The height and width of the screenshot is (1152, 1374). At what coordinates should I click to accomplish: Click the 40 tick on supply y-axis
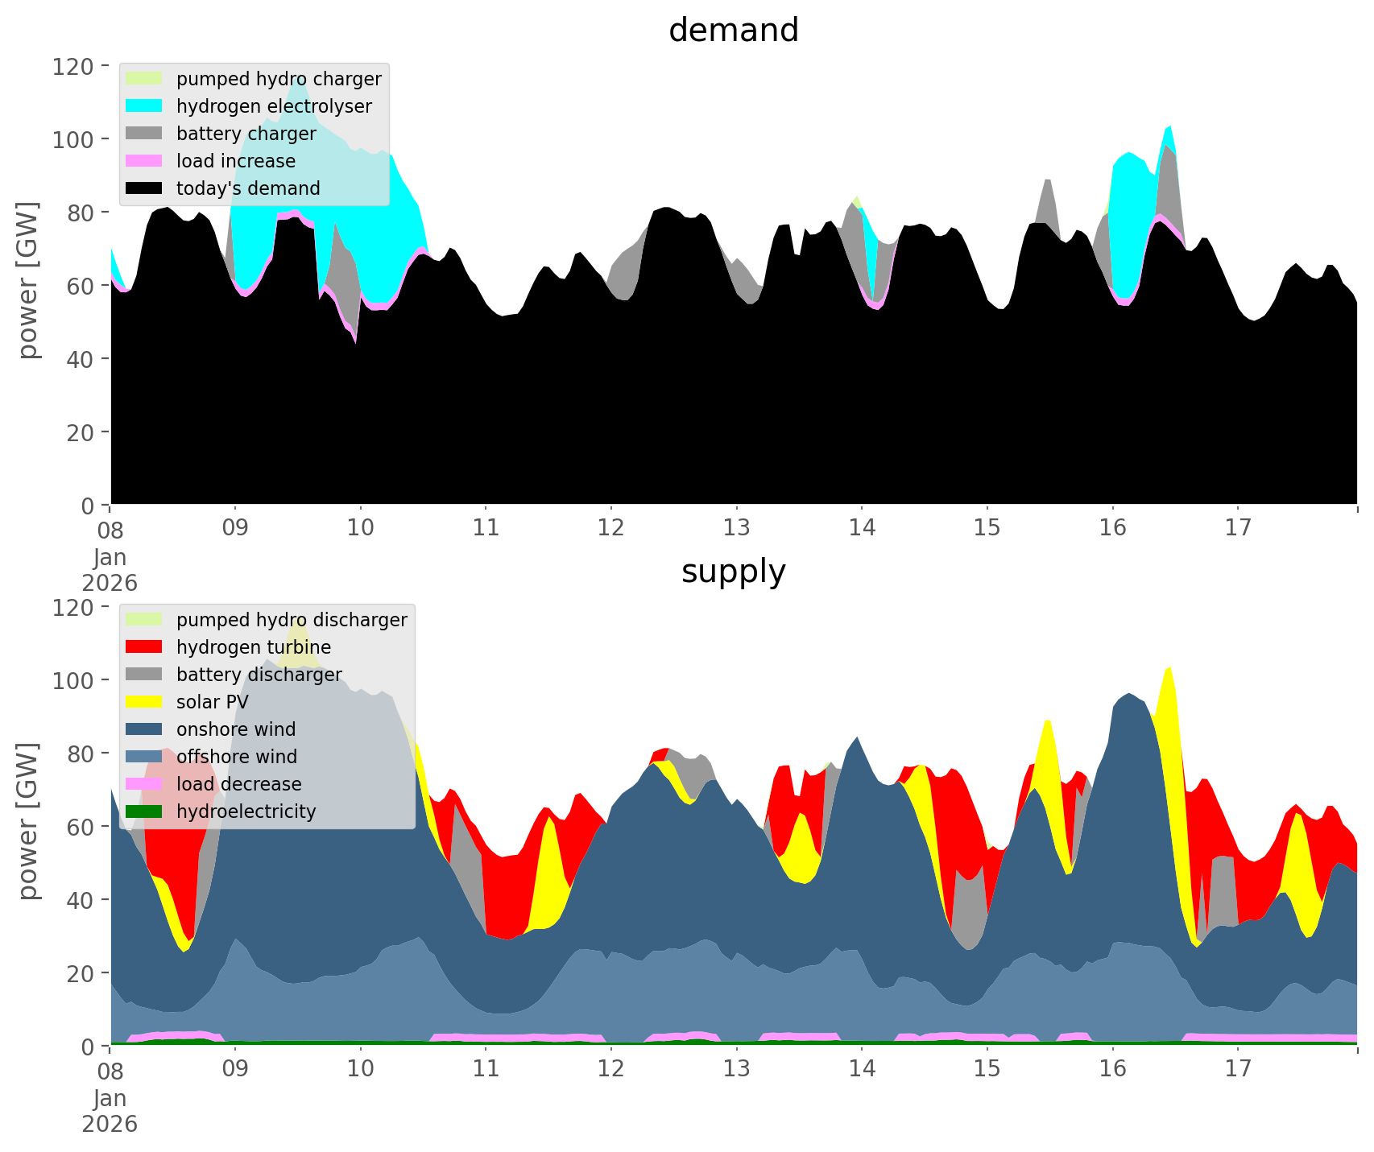(x=79, y=900)
